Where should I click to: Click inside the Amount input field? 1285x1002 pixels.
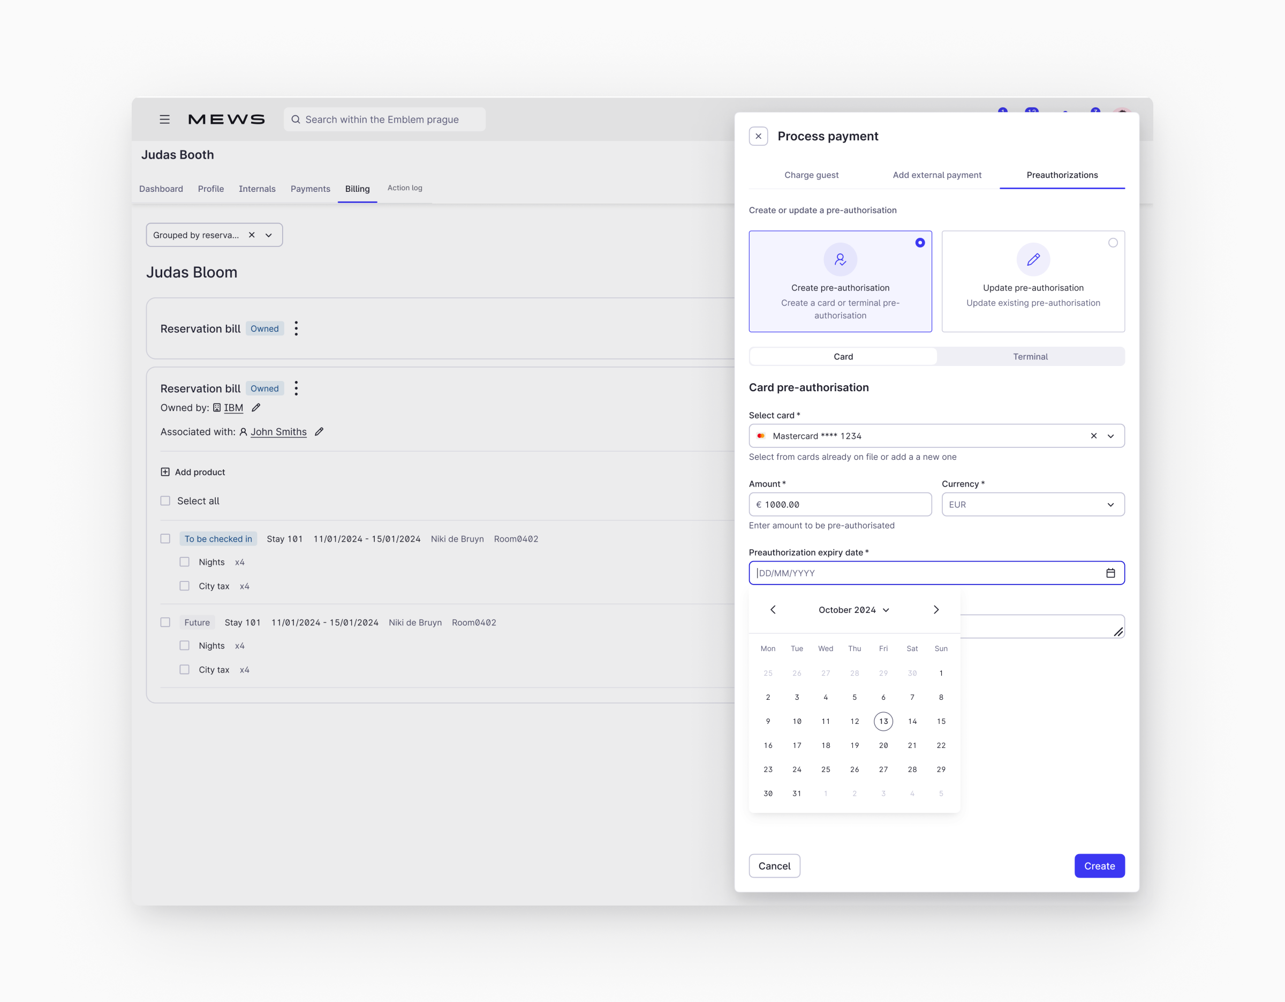840,504
